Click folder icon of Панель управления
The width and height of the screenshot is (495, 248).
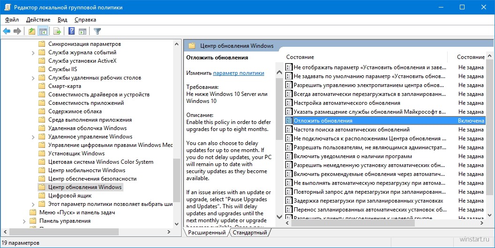(33, 220)
